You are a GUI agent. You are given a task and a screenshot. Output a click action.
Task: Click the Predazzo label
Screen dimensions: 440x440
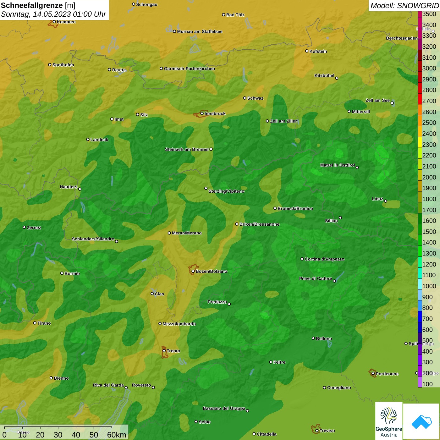point(217,302)
